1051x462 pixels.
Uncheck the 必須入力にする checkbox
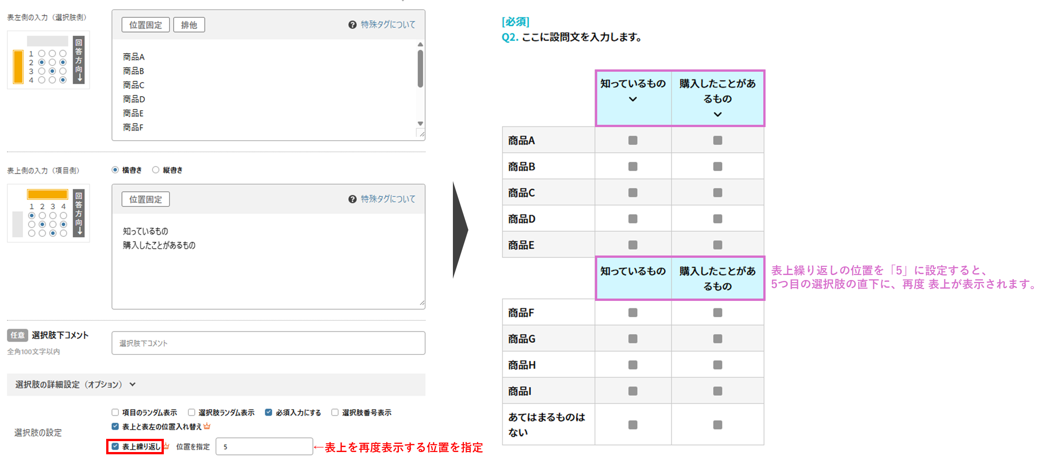coord(269,413)
